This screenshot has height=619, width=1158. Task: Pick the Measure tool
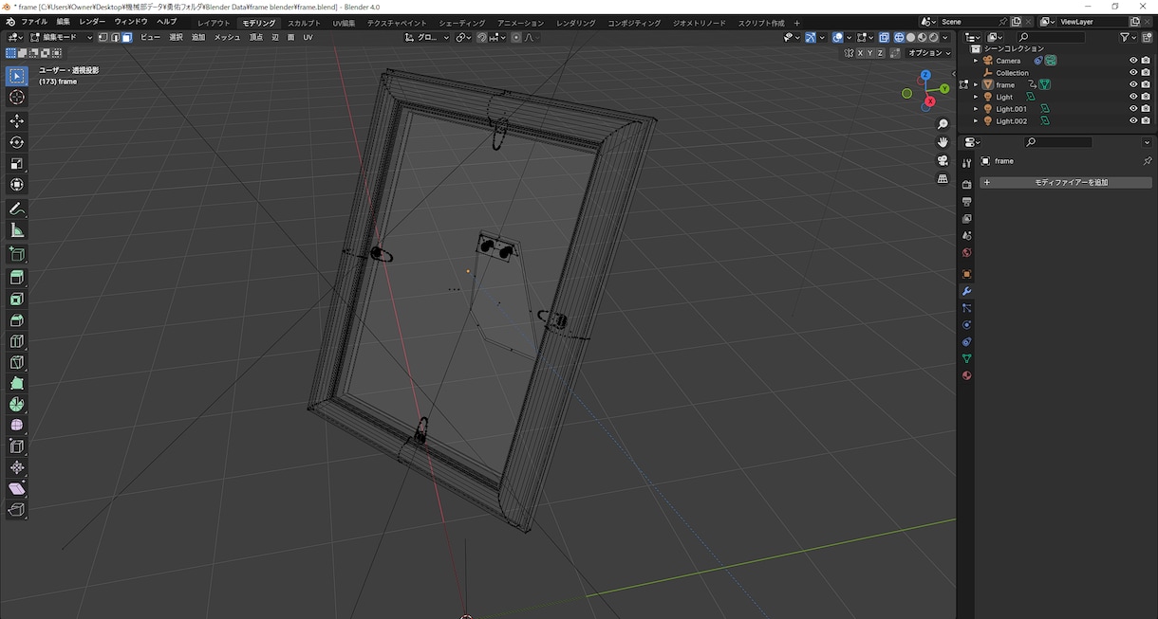click(17, 230)
